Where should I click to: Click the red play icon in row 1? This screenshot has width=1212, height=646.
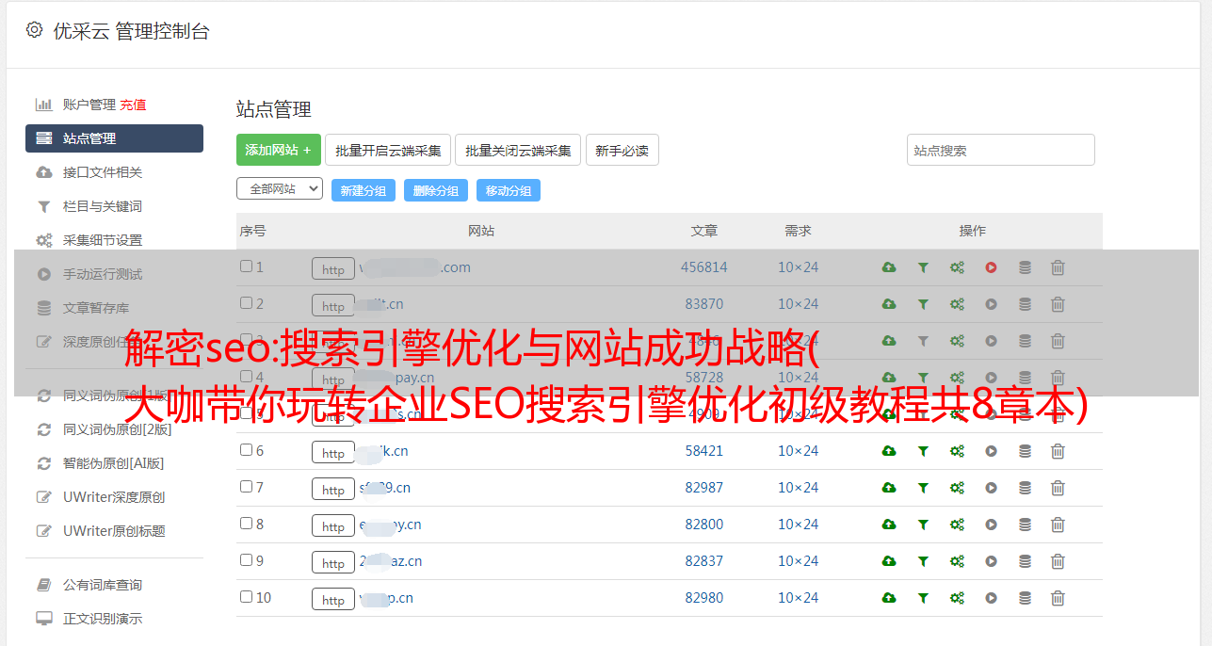coord(991,267)
